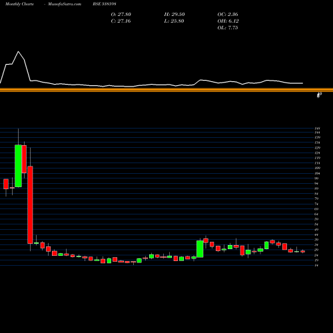
Task: Click the 'OC: 2.36' value
Action: pyautogui.click(x=228, y=15)
